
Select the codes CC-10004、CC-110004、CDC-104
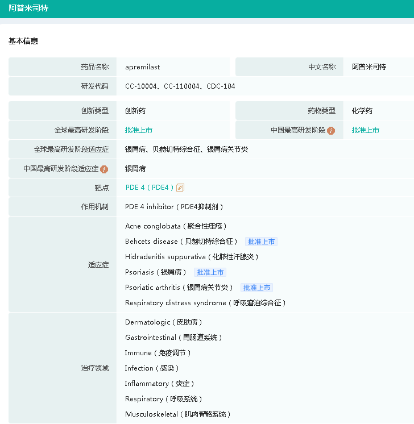[180, 86]
